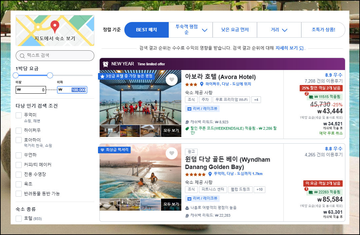The image size is (360, 235).
Task: Click the alarm clock icon in NEW YEAR banner
Action: click(x=106, y=64)
